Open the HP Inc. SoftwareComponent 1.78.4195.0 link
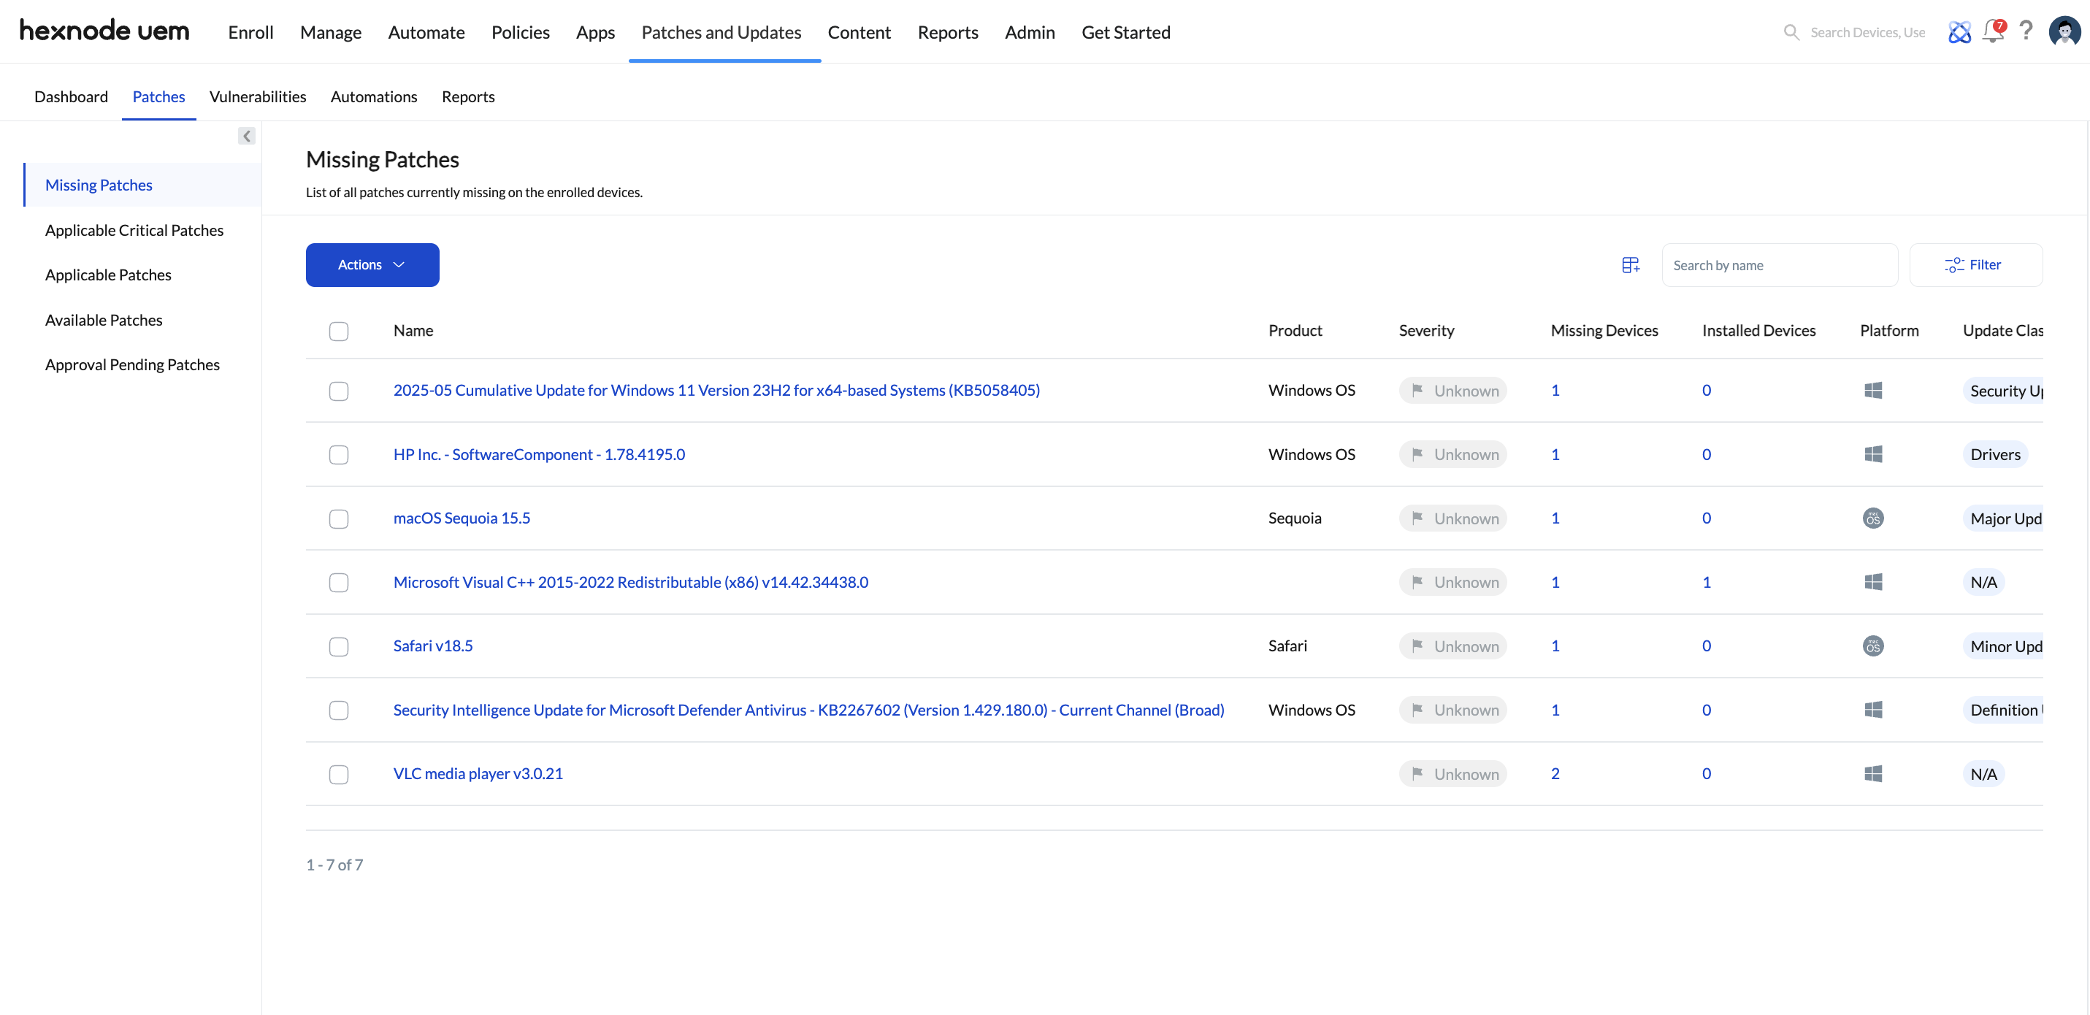This screenshot has height=1015, width=2090. click(539, 454)
